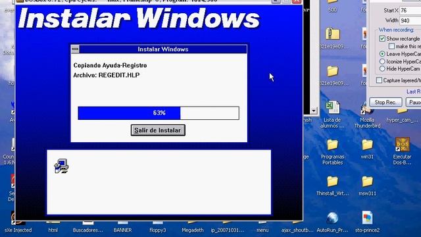This screenshot has width=421, height=237.
Task: Click the Pause button in HyperCam
Action: [414, 102]
